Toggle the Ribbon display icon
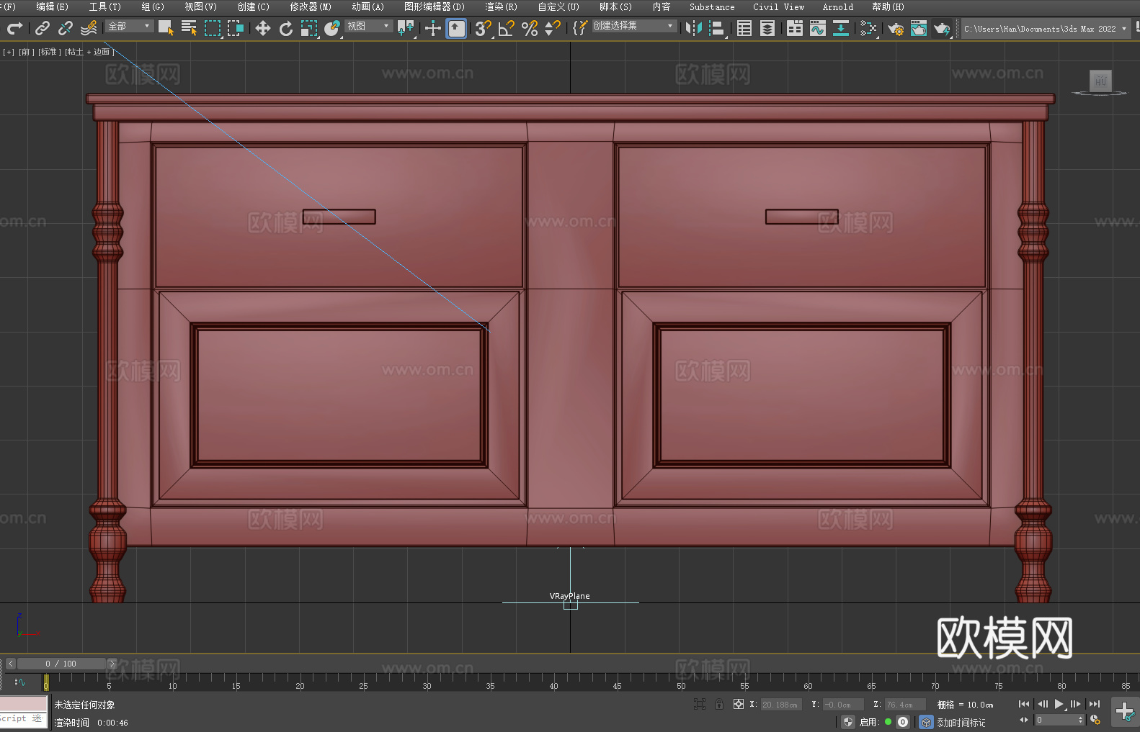The width and height of the screenshot is (1140, 732). [x=795, y=28]
